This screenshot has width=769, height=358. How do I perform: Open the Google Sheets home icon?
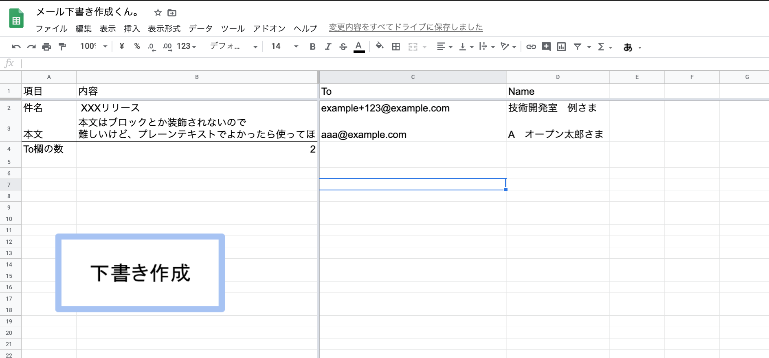tap(16, 19)
